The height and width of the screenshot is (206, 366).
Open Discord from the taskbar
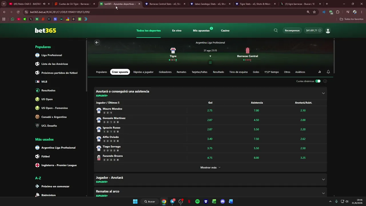click(223, 201)
